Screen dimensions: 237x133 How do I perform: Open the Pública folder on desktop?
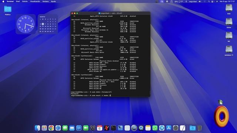(8, 11)
